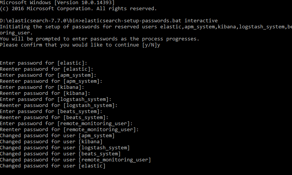Image resolution: width=292 pixels, height=175 pixels.
Task: Click the Microsoft Windows version line
Action: pos(57,3)
